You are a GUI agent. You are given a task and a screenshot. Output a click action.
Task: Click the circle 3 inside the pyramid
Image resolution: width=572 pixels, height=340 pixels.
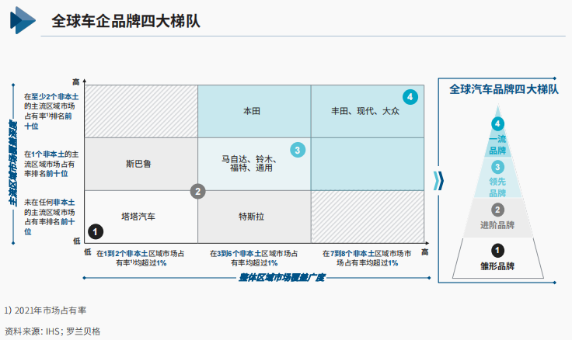point(497,167)
